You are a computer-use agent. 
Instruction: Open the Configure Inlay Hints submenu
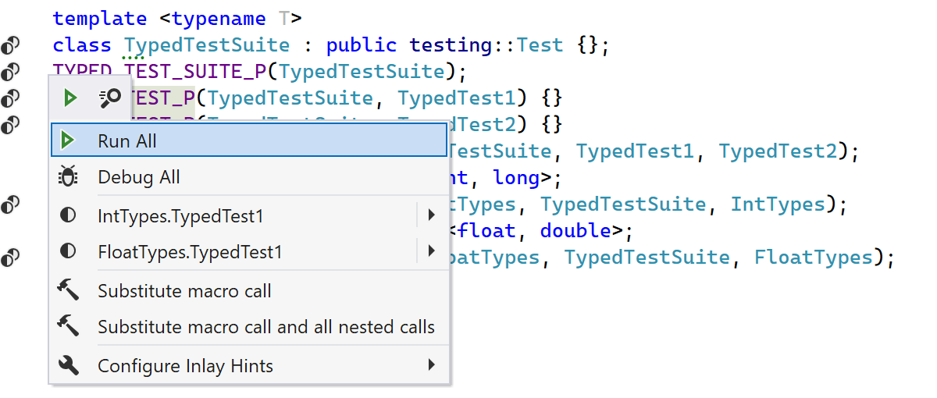[431, 365]
